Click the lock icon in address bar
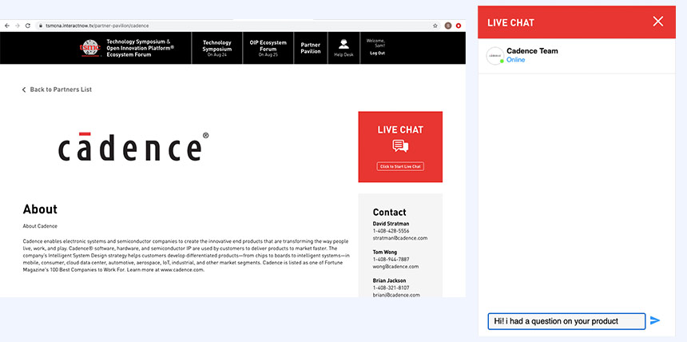 point(40,26)
